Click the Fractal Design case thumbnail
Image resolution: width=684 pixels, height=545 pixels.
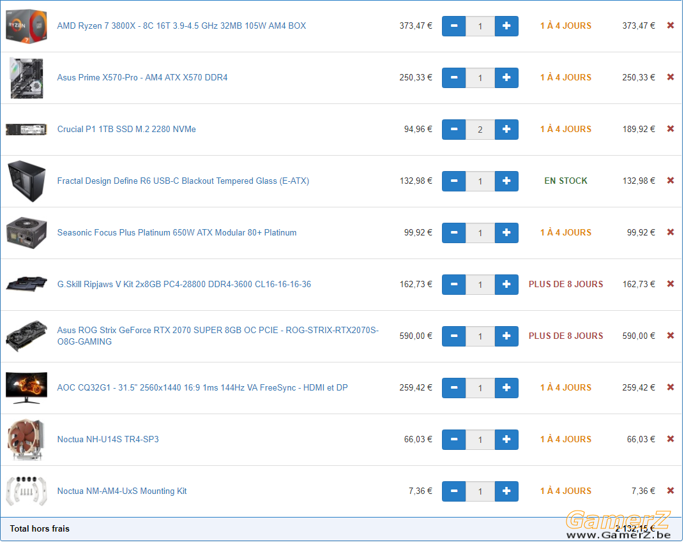(x=27, y=181)
